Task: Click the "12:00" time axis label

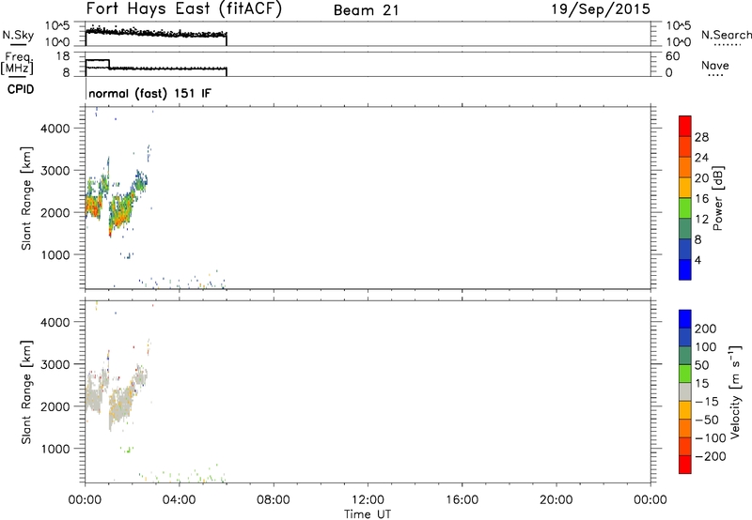Action: (x=368, y=500)
